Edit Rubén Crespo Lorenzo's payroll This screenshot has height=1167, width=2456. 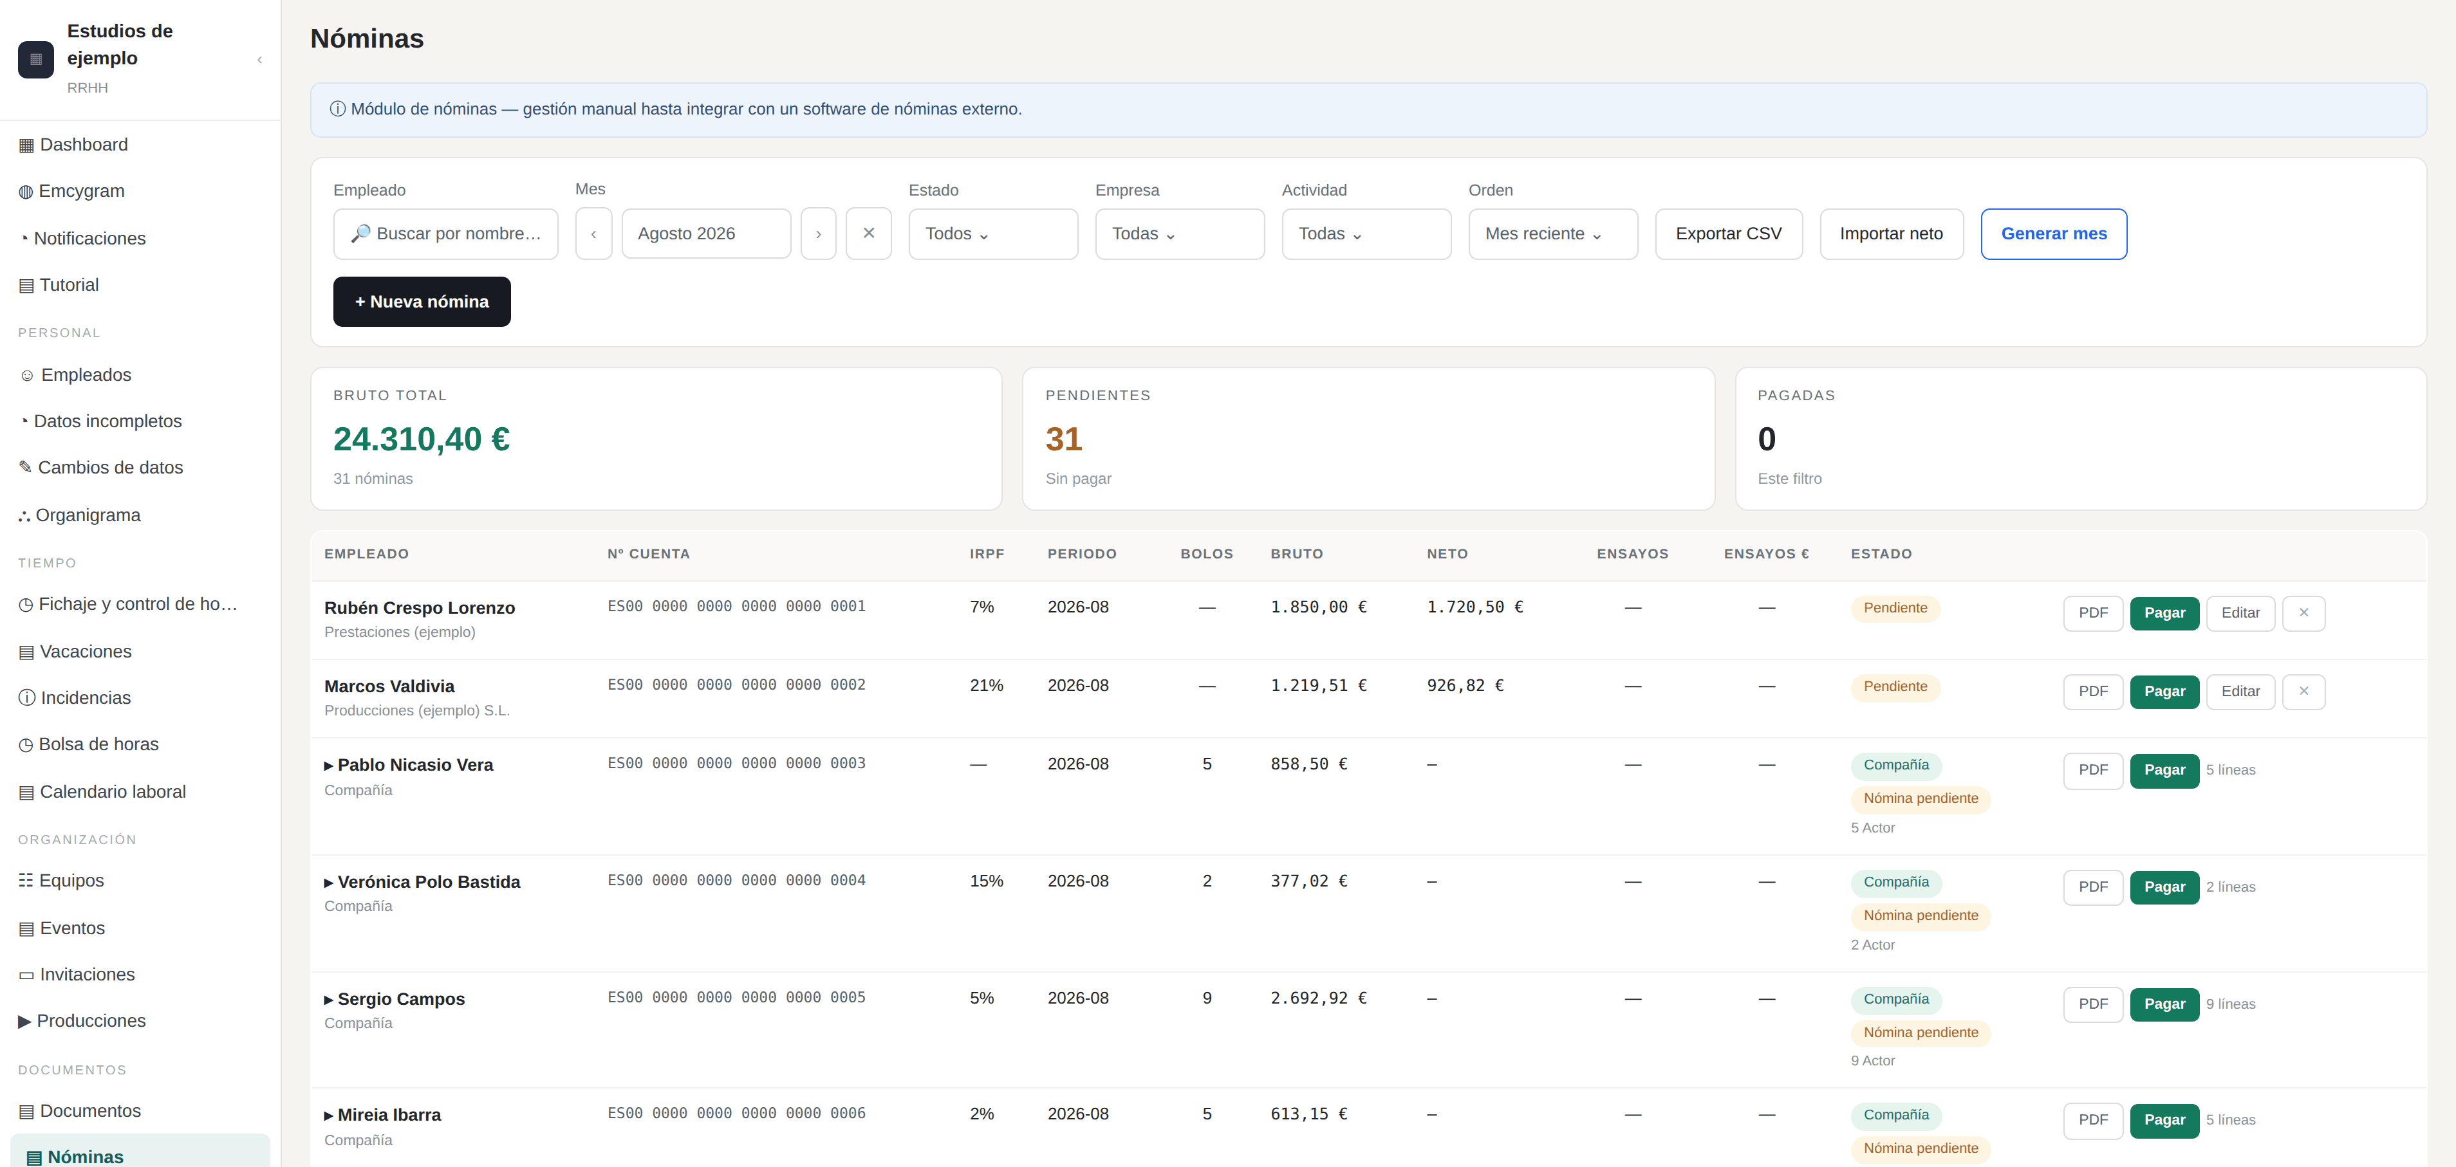(2240, 614)
